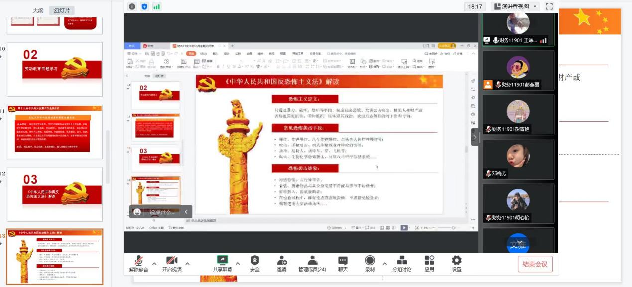Expand options arrow beside 共享屏幕

click(238, 264)
